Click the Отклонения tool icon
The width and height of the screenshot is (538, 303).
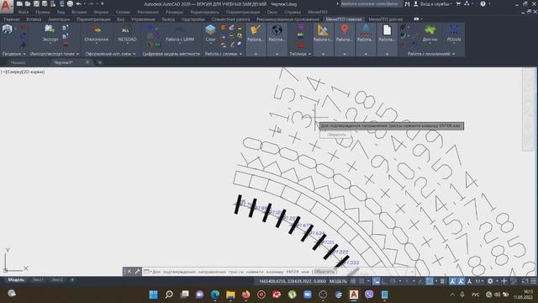coord(97,30)
